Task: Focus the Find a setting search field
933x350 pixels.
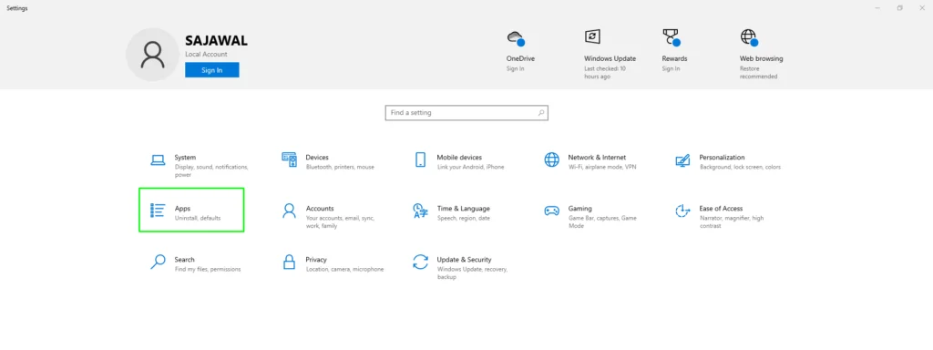Action: pos(466,112)
